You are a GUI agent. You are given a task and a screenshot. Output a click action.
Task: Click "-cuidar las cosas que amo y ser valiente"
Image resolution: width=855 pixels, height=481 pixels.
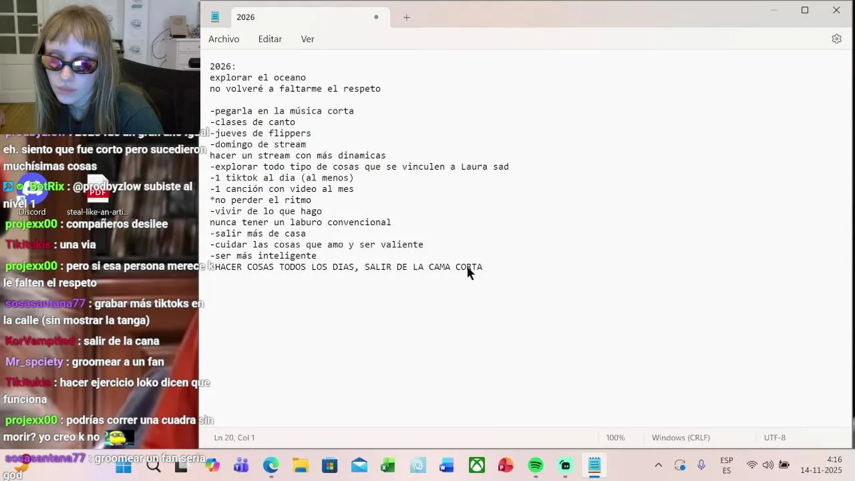[x=317, y=245]
